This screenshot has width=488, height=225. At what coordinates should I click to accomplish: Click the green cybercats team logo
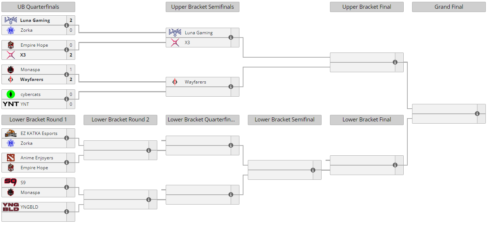[11, 94]
